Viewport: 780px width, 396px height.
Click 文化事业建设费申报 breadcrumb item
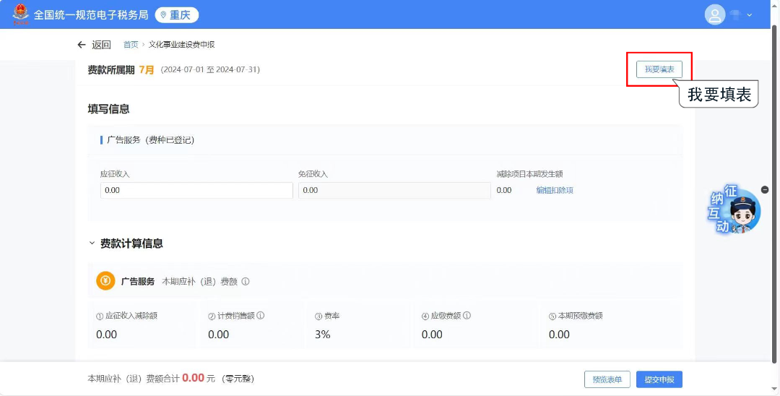181,45
